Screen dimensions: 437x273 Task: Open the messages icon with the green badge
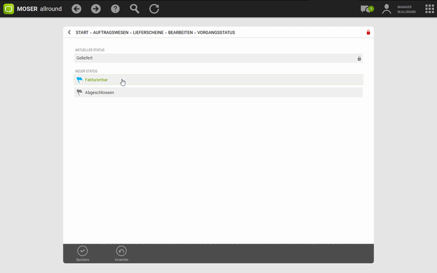click(x=367, y=9)
